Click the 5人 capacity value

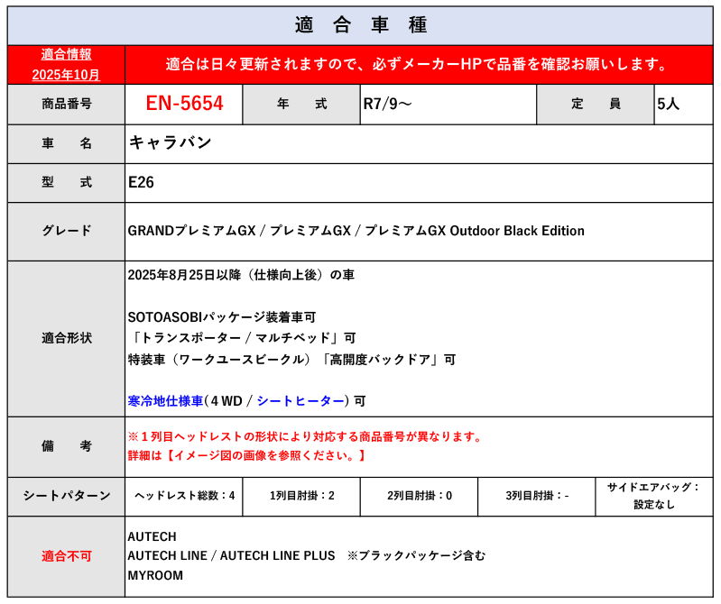[669, 104]
